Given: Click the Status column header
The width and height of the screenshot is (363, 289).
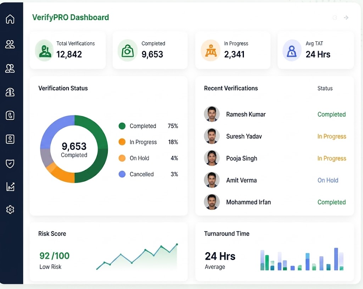Looking at the screenshot, I should [325, 88].
